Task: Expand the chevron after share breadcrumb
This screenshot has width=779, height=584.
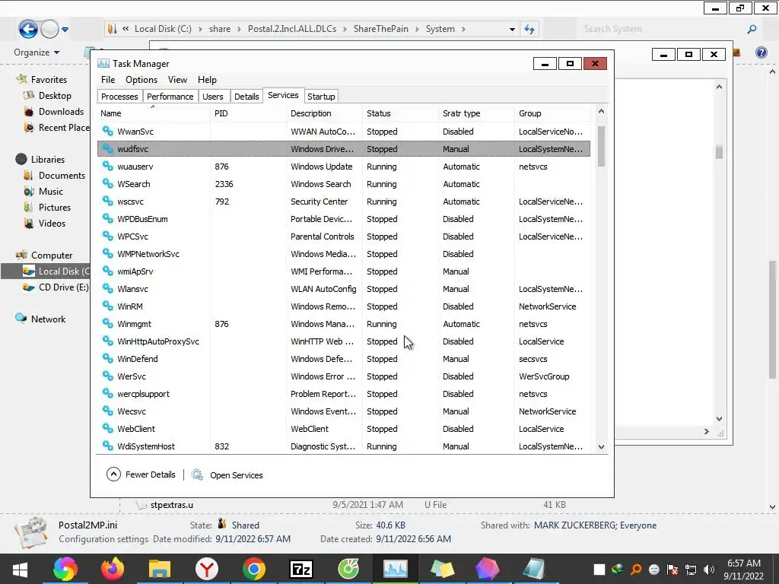Action: (x=239, y=30)
